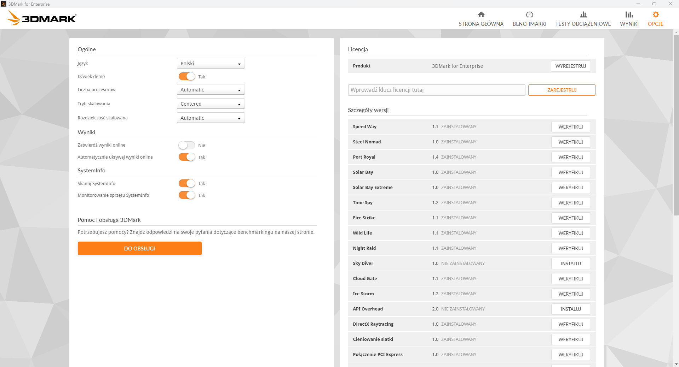
Task: Go to the WYNIKI tab label
Action: (x=629, y=24)
